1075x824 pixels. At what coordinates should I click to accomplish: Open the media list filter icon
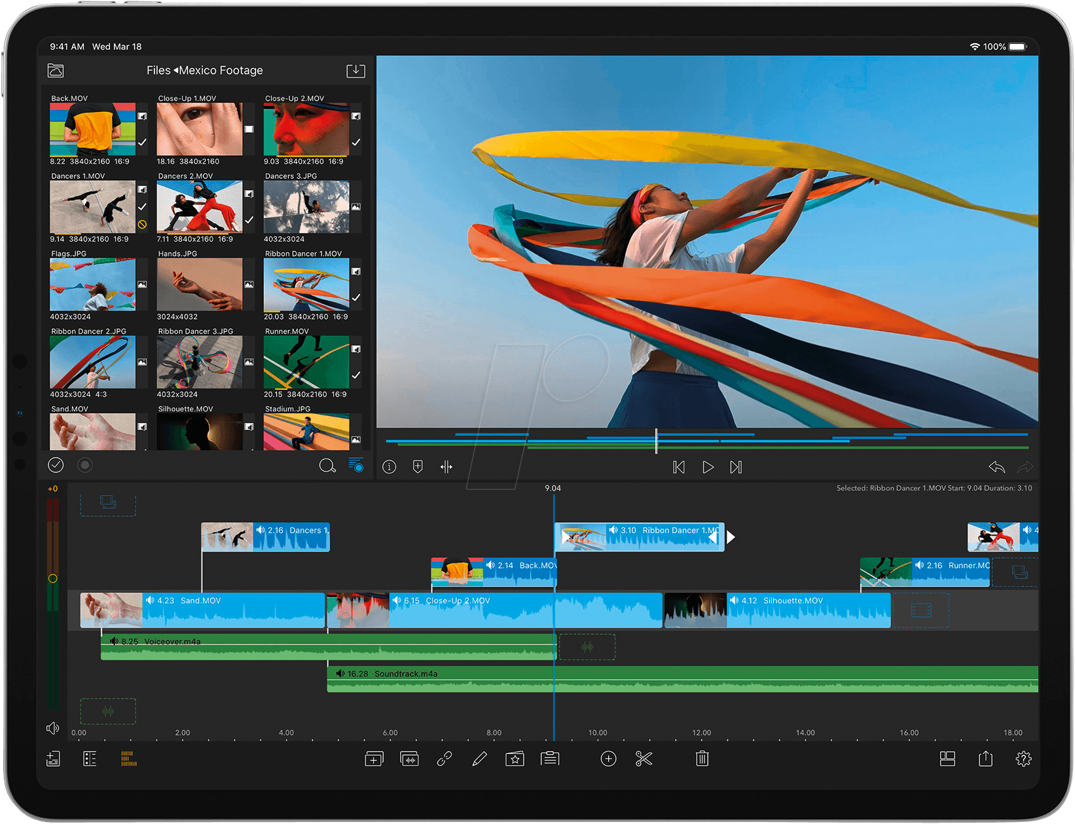(x=356, y=465)
